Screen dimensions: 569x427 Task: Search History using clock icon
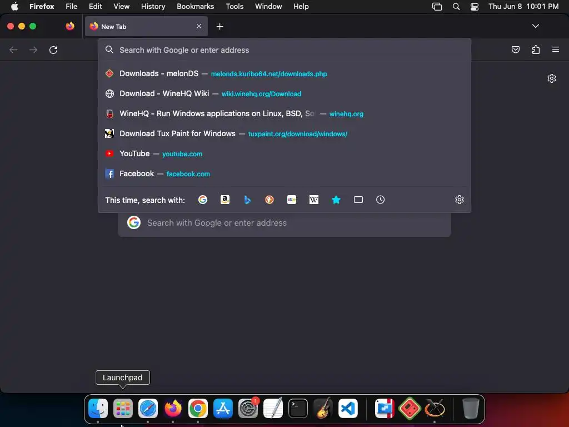pos(380,200)
